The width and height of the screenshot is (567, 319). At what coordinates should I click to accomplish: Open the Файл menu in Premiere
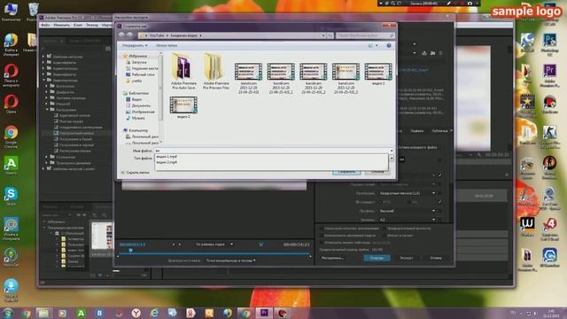point(45,25)
